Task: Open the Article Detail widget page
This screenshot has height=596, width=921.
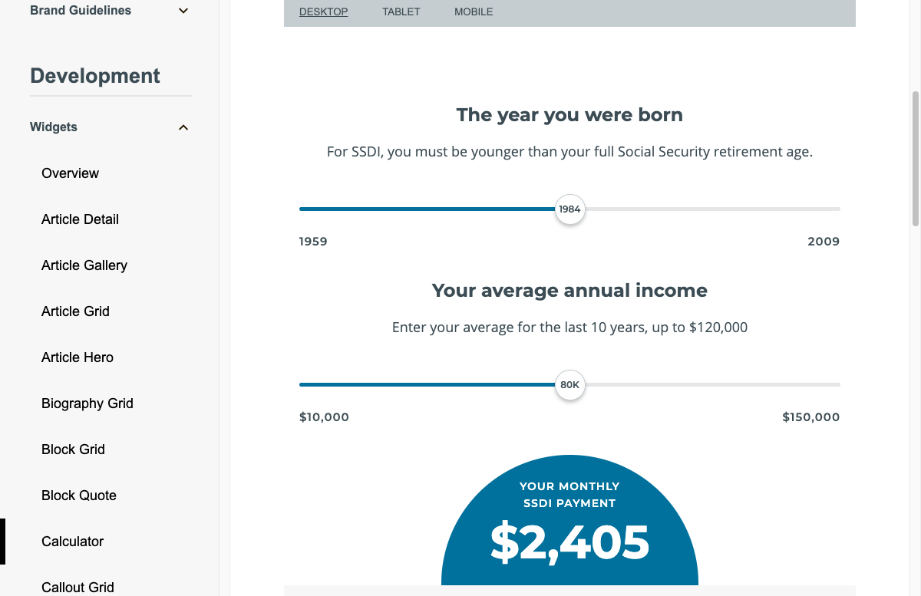Action: pos(80,219)
